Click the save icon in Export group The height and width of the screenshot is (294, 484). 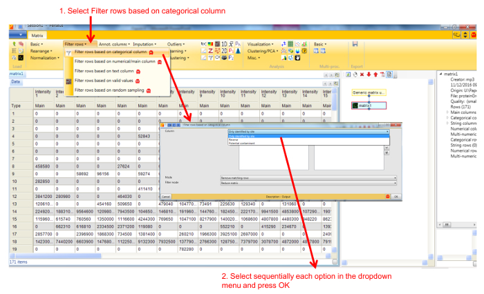pos(355,44)
